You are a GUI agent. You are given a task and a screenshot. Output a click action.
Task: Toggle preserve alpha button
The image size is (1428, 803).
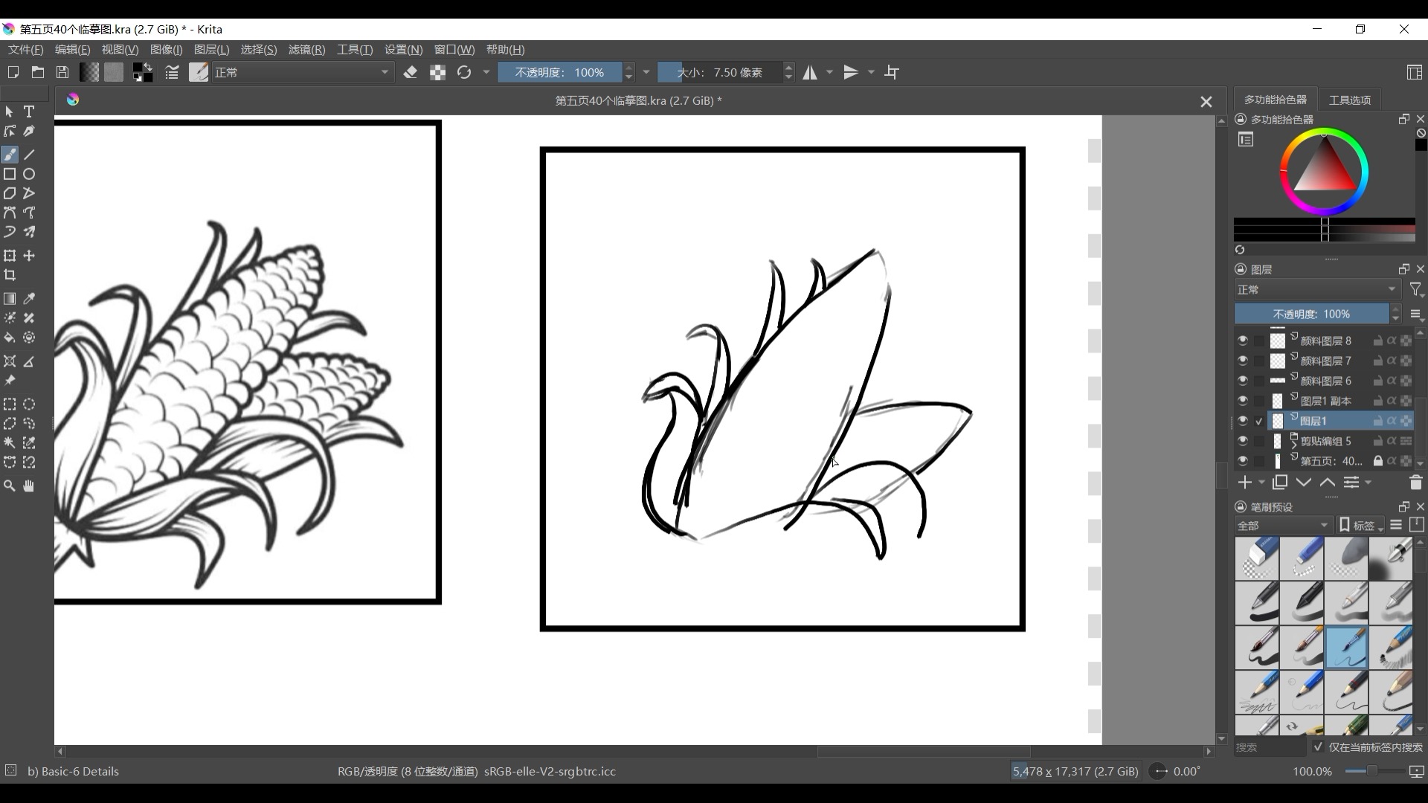pyautogui.click(x=437, y=72)
